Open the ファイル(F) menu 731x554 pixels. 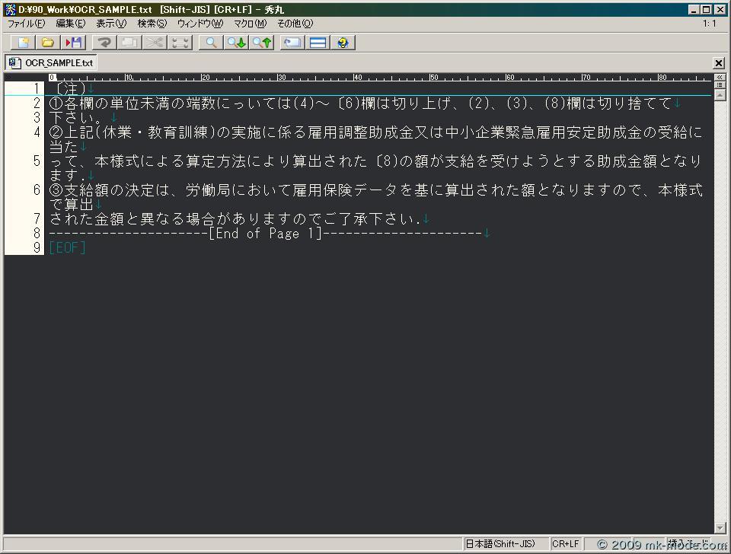26,24
